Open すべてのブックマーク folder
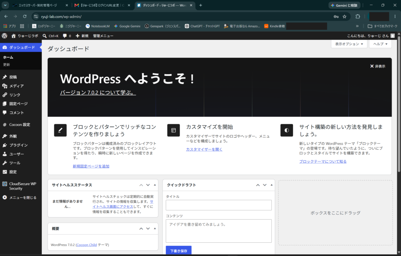The height and width of the screenshot is (256, 401). coord(382,26)
